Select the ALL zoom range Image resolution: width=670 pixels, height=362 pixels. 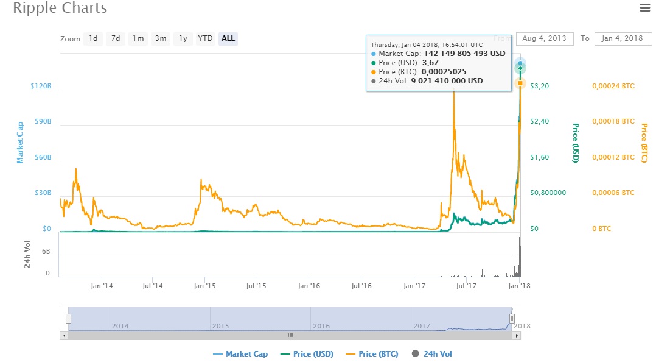tap(228, 38)
